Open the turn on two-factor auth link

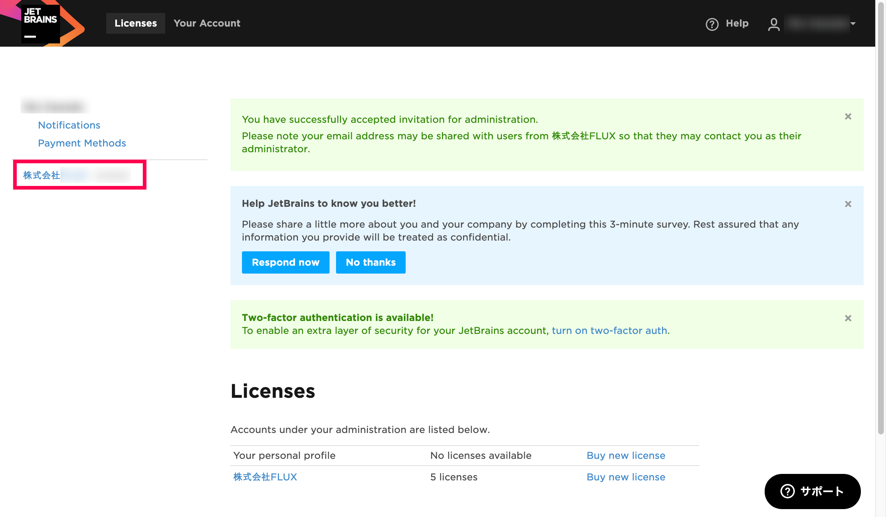[610, 330]
